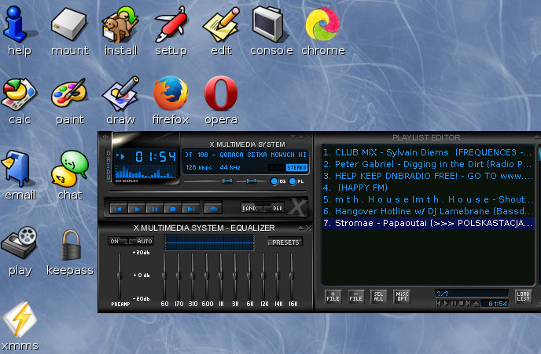
Task: Click the main Play button in XMMS
Action: tap(137, 208)
